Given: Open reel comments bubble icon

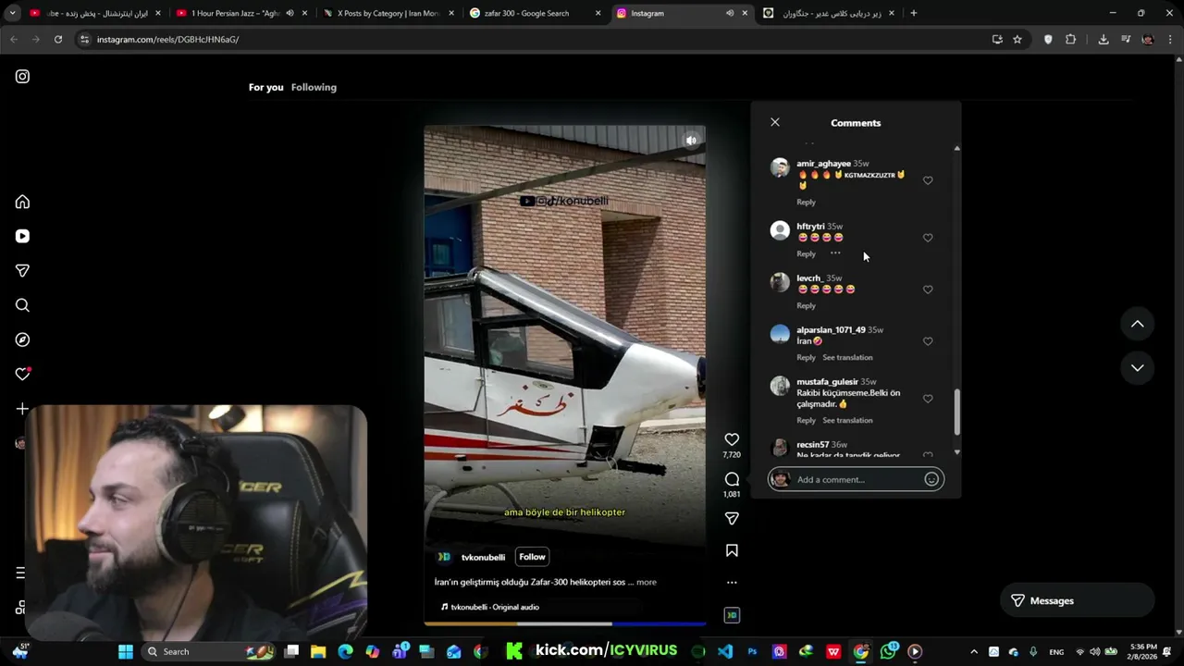Looking at the screenshot, I should [732, 479].
